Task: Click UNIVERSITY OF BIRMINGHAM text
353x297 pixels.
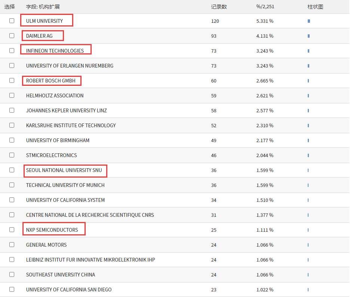Action: coord(58,140)
